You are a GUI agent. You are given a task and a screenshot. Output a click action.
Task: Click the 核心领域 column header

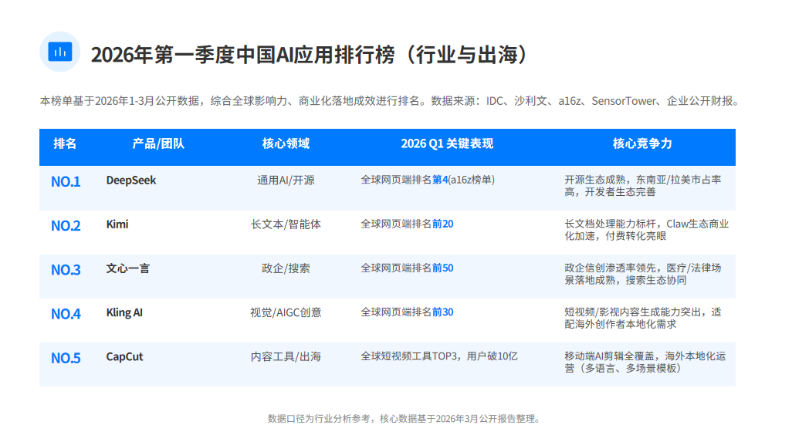pyautogui.click(x=286, y=143)
